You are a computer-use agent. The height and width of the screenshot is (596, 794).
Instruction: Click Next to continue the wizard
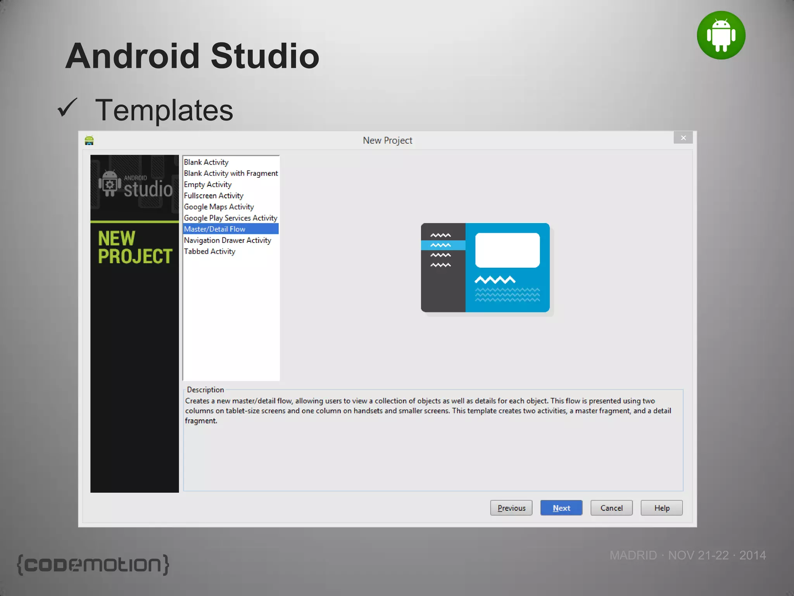(561, 508)
